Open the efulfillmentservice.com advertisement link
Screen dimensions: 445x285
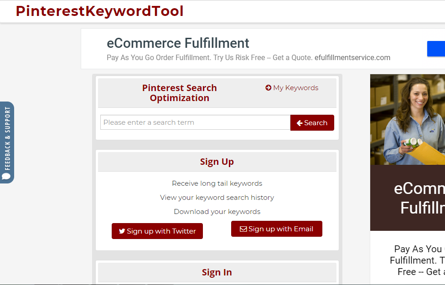click(352, 57)
